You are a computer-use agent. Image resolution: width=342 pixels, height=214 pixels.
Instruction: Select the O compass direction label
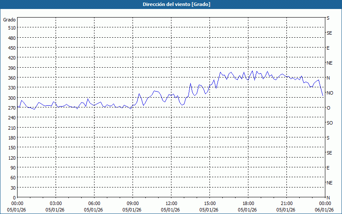pos(328,108)
